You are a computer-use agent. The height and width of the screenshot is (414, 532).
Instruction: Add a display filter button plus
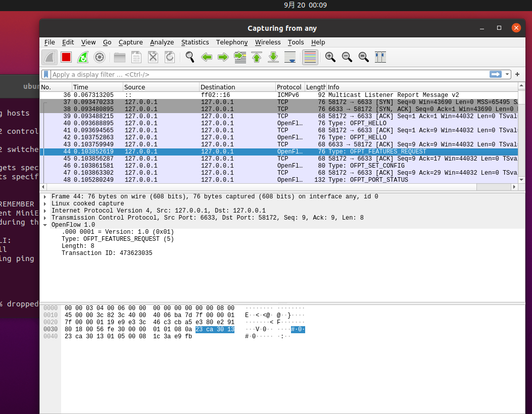(517, 74)
